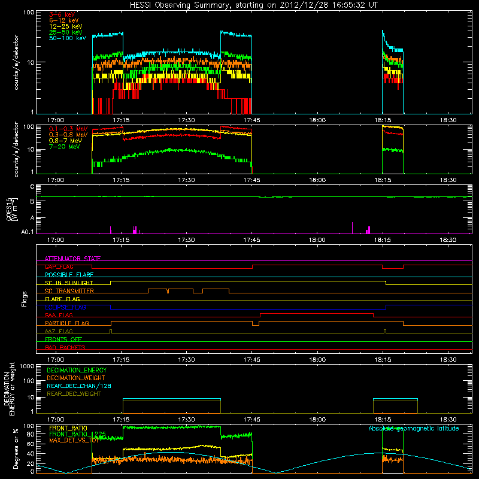Pick the SC_TRANSMITTER flag label

(x=69, y=291)
